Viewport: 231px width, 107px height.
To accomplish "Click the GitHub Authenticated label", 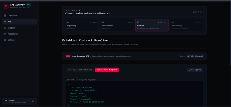I will point(17,102).
